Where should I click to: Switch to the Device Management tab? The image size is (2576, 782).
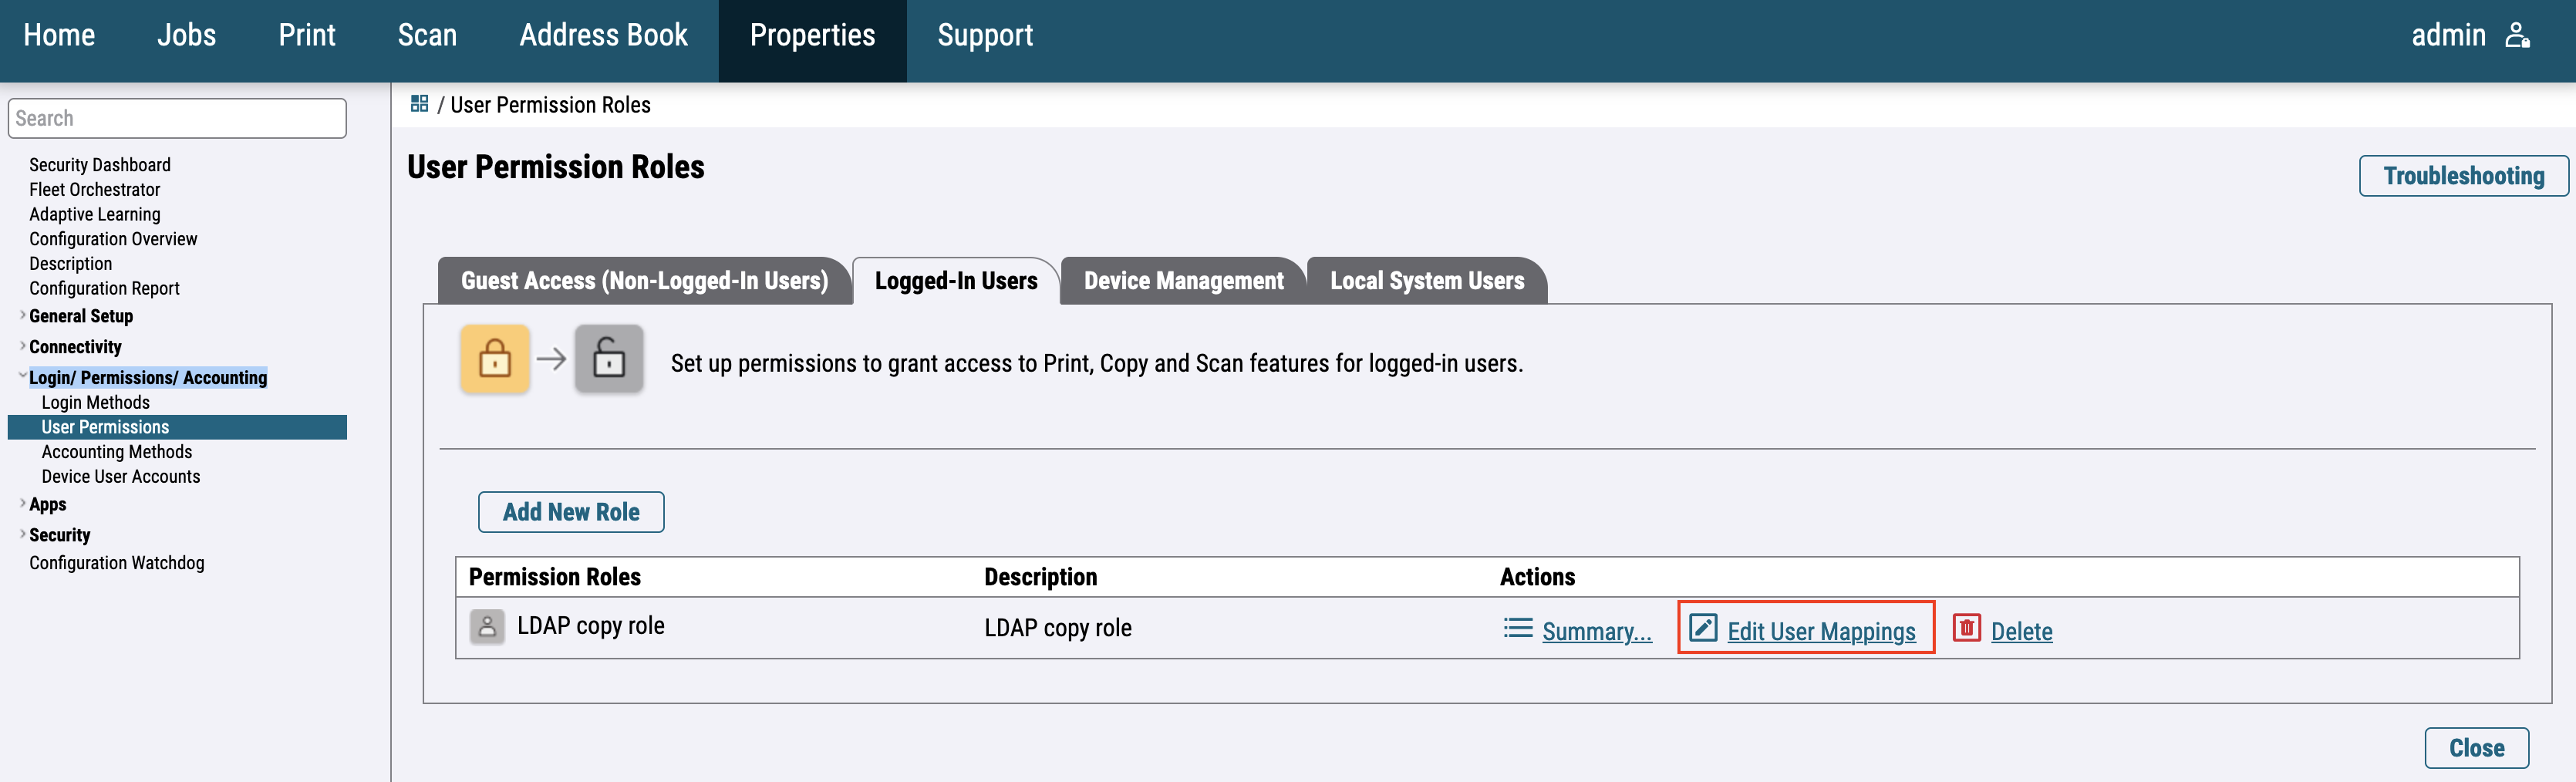1183,281
